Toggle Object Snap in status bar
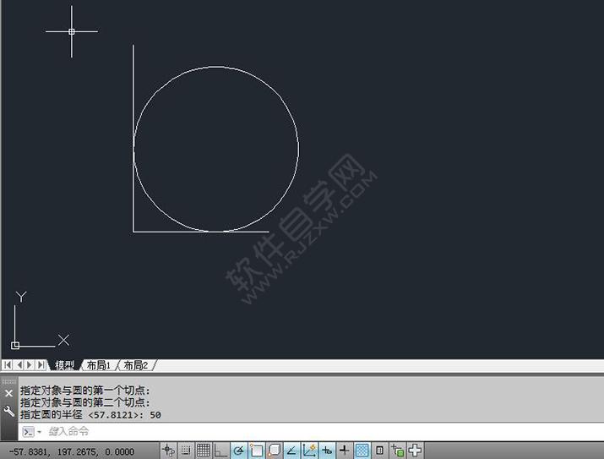Viewport: 604px width, 459px height. [x=256, y=451]
